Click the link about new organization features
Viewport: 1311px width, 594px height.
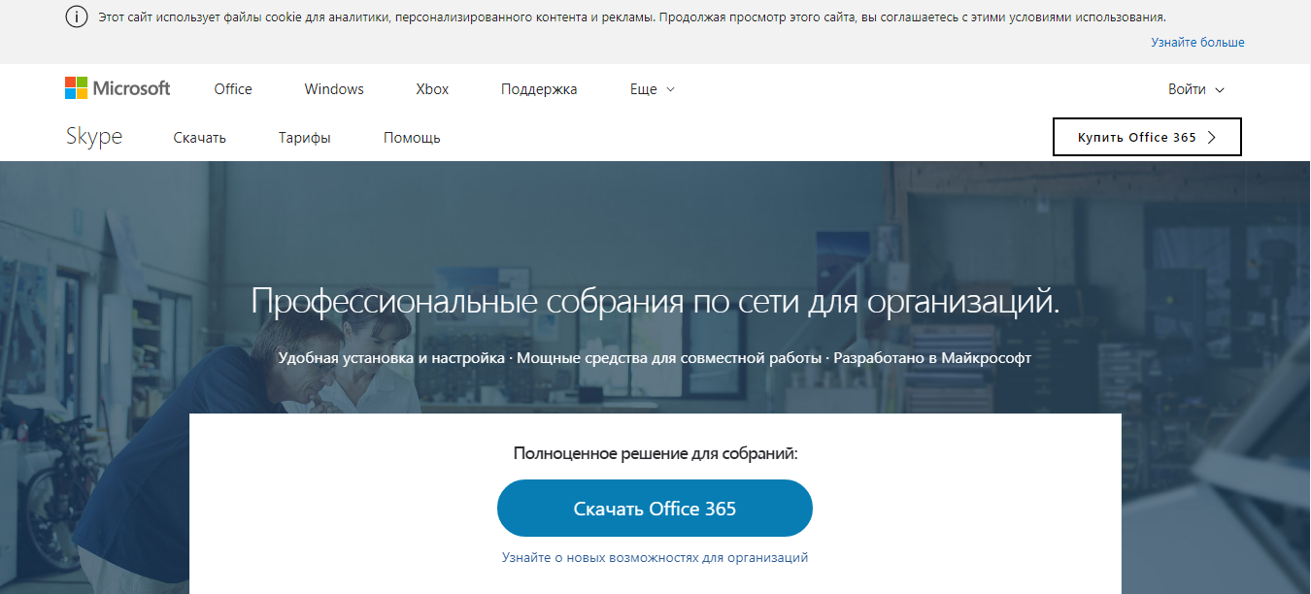tap(655, 559)
